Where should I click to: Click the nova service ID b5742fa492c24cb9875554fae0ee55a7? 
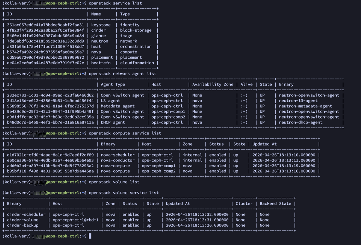(x=45, y=52)
